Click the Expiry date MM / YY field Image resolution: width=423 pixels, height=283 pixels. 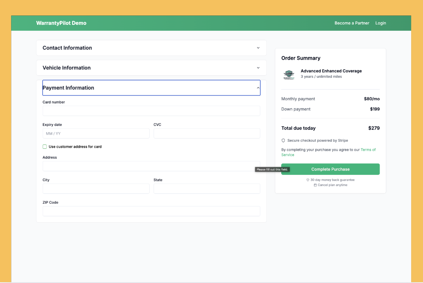(96, 133)
